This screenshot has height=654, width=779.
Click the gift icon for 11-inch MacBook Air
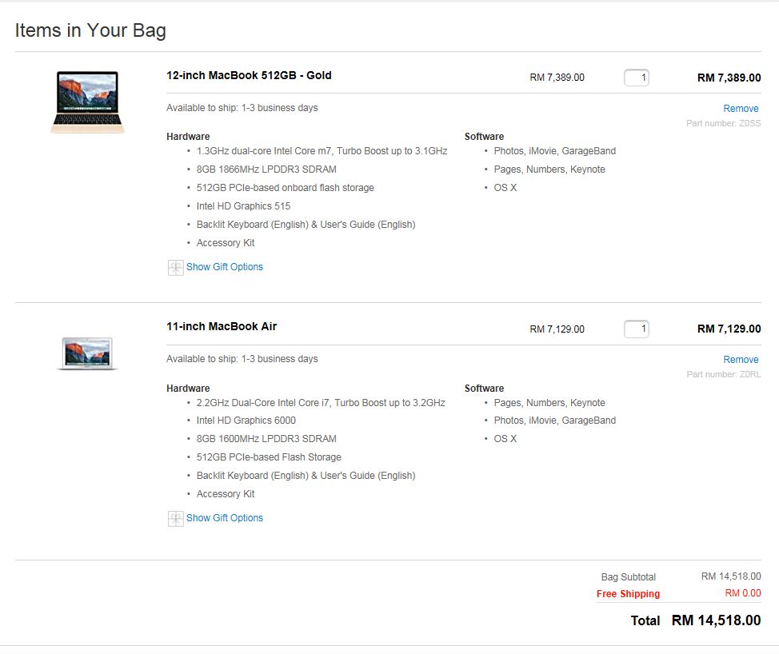(x=175, y=519)
